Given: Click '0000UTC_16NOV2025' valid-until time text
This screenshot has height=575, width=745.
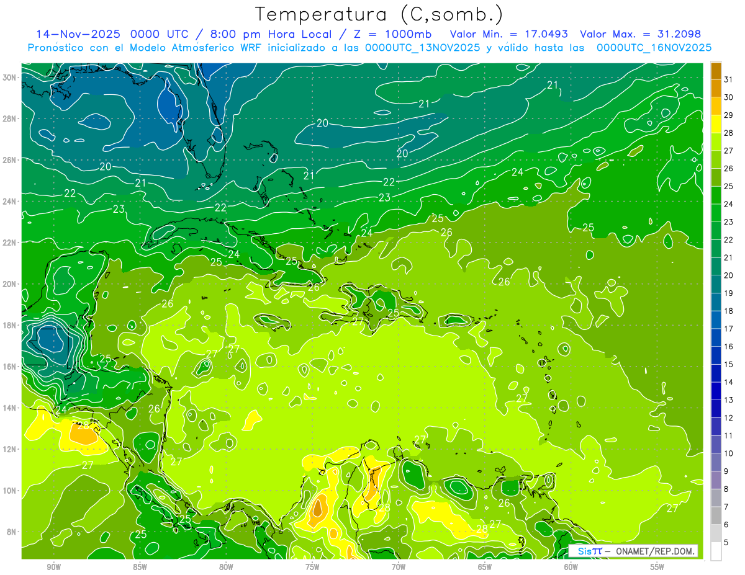Looking at the screenshot, I should pos(654,48).
